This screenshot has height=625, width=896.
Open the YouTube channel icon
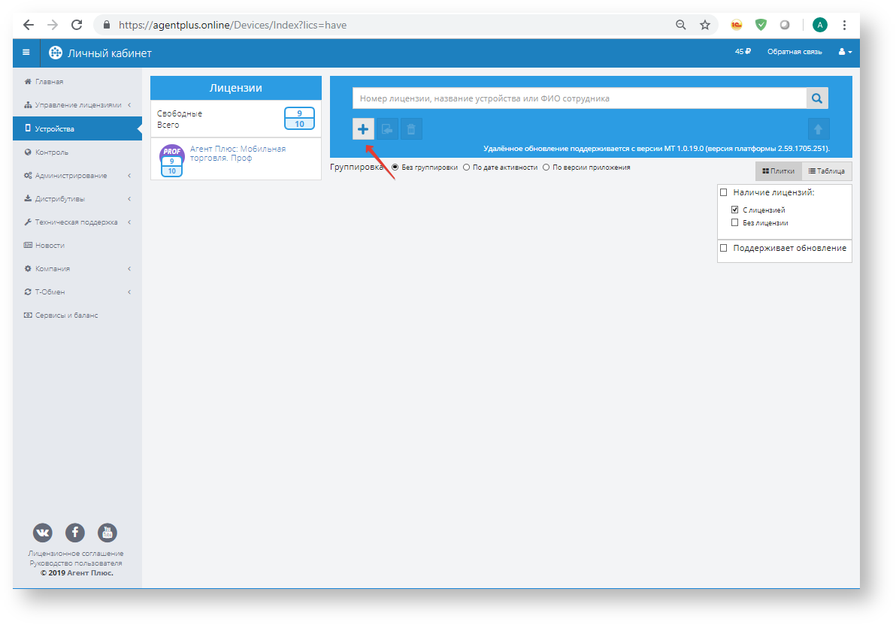(x=107, y=533)
